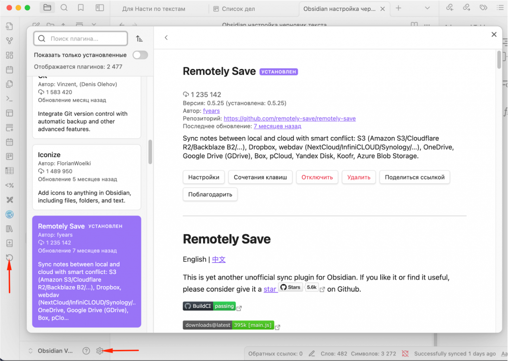Open the file explorer folder icon
Image resolution: width=508 pixels, height=361 pixels.
pos(47,8)
